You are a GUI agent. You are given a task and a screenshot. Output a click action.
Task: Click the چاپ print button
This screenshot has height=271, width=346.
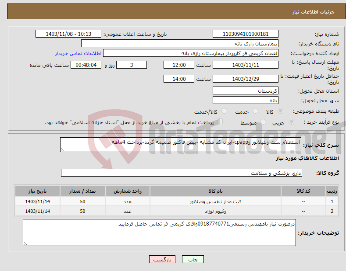pyautogui.click(x=193, y=259)
